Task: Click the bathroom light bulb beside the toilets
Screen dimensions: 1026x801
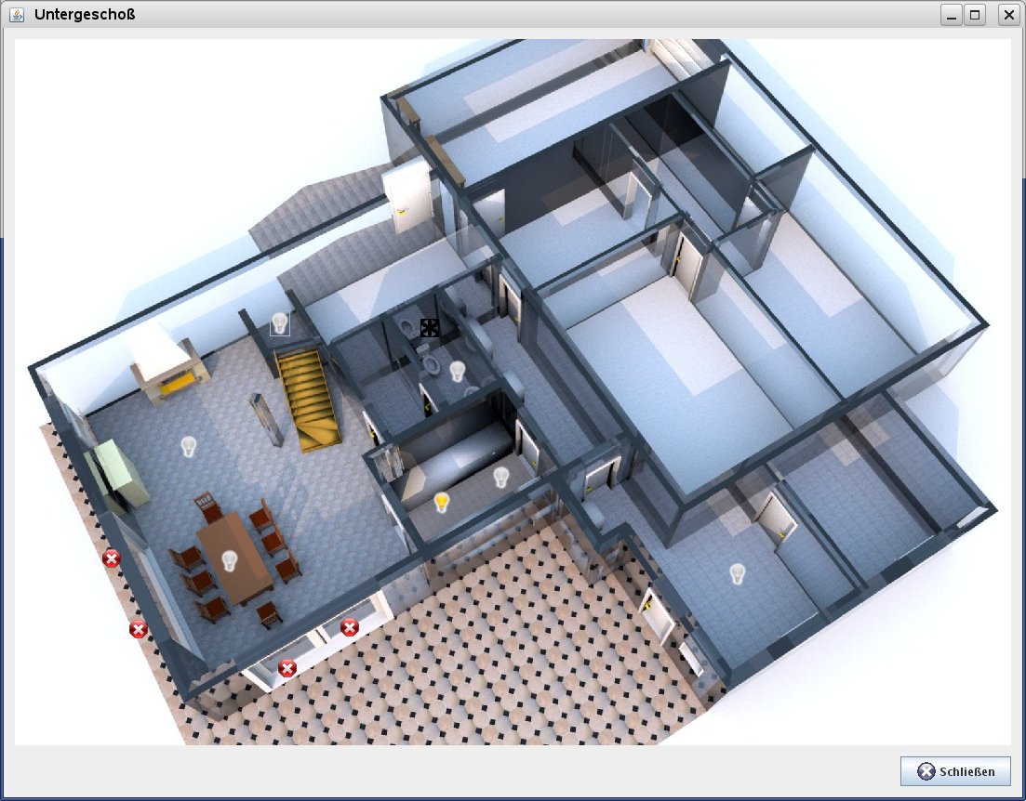Action: click(x=457, y=372)
